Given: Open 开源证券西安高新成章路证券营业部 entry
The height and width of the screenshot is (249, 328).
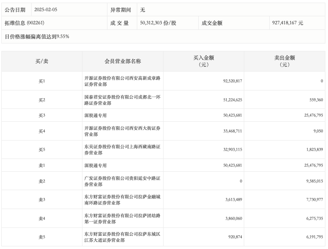Looking at the screenshot, I should click(122, 81).
